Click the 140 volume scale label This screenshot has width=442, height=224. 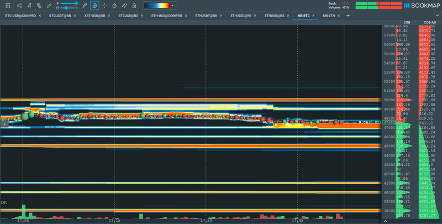pyautogui.click(x=4, y=202)
